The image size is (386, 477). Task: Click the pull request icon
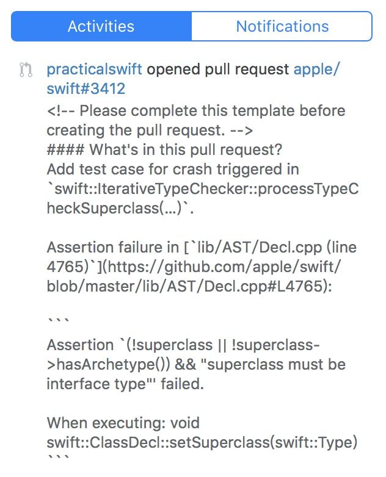tap(26, 70)
